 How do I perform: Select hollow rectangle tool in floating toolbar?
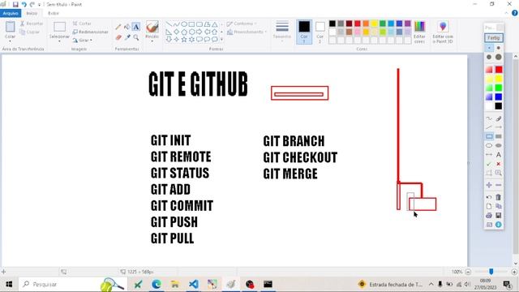[x=489, y=136]
